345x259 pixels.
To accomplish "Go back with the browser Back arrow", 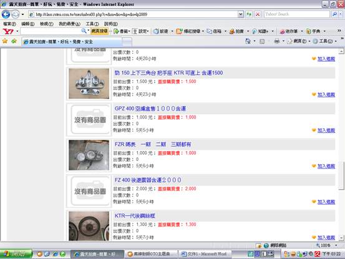I will [6, 14].
